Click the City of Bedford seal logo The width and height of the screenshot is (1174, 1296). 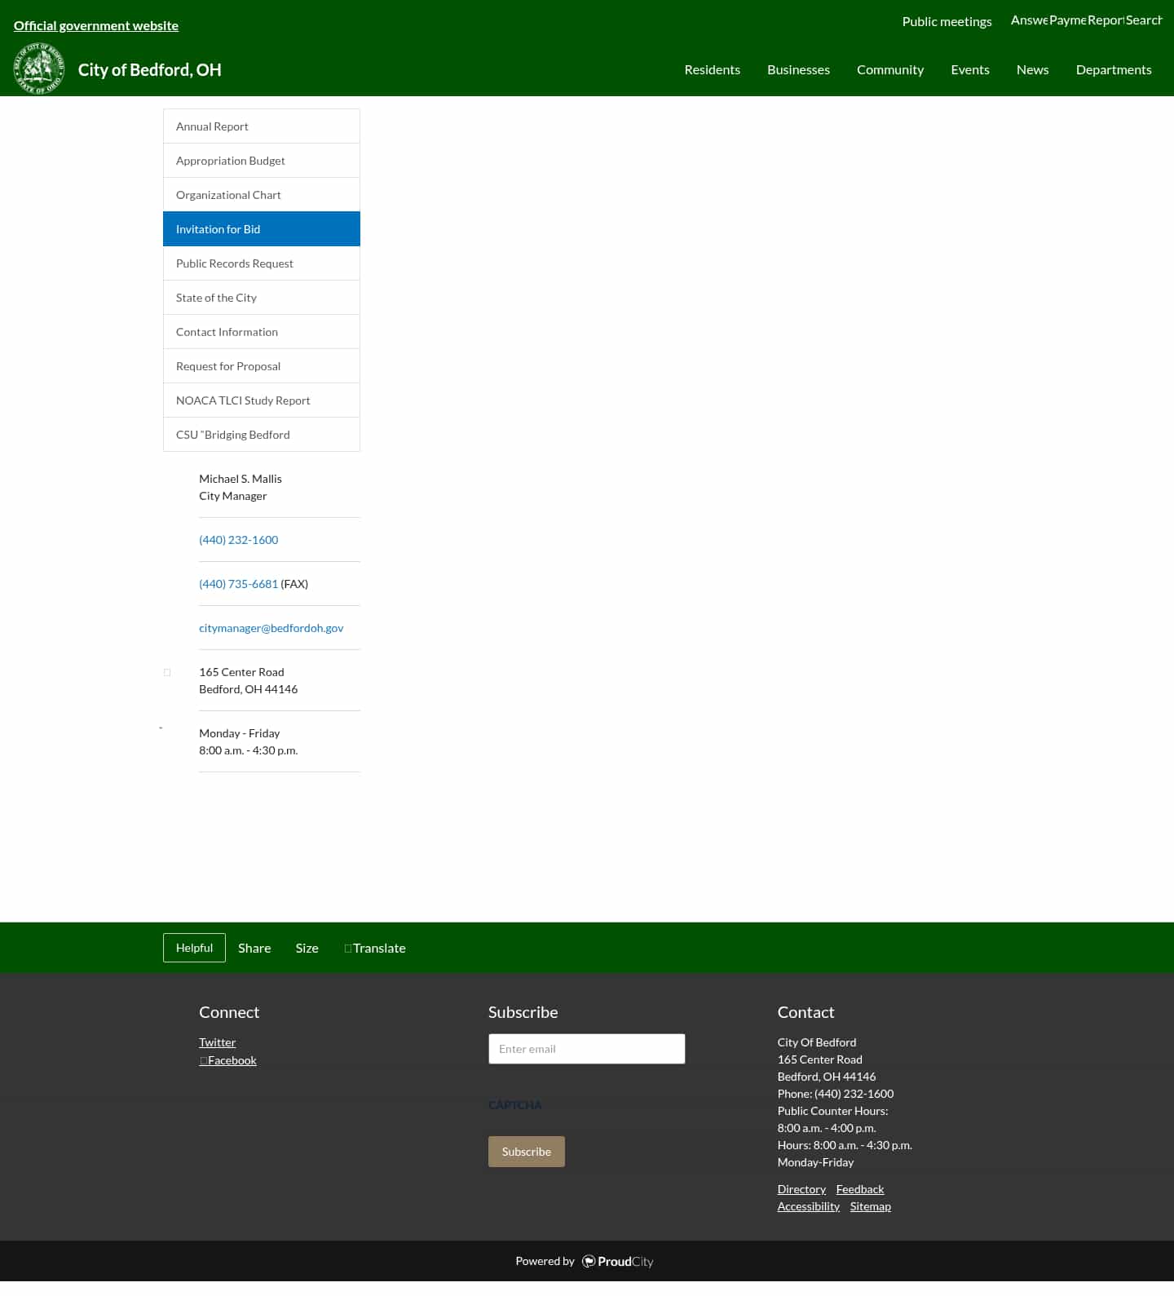(39, 69)
